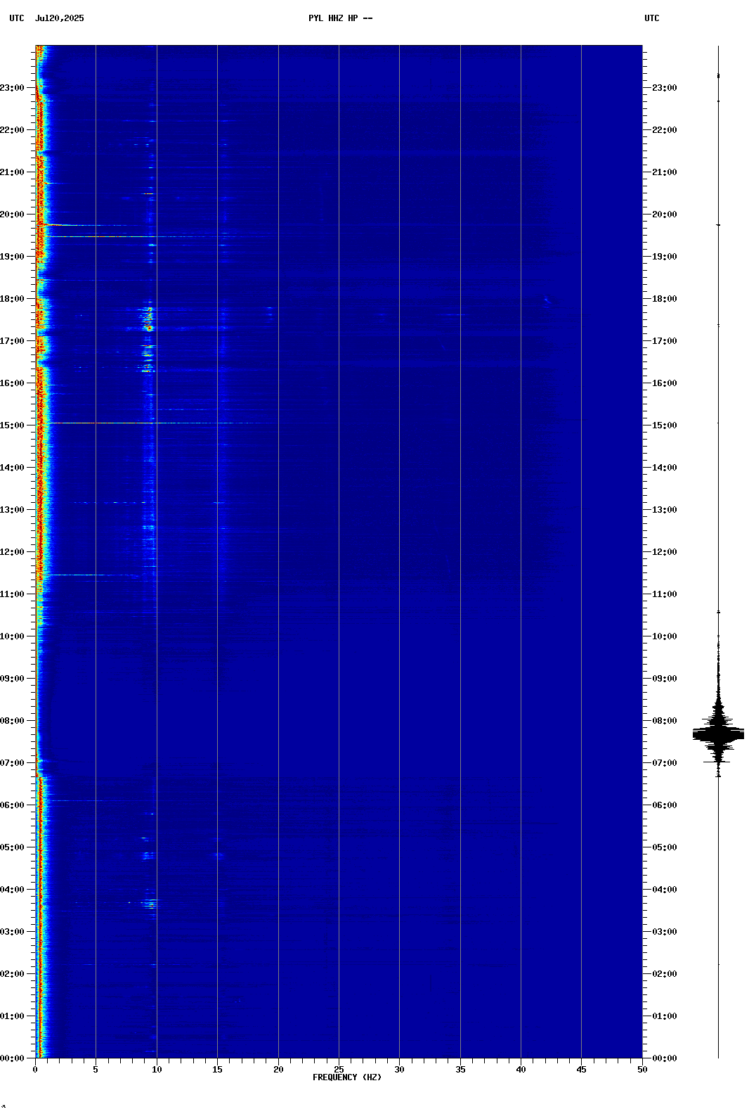Image resolution: width=749 pixels, height=1114 pixels.
Task: Click 11:00 on the right time axis
Action: pos(665,594)
